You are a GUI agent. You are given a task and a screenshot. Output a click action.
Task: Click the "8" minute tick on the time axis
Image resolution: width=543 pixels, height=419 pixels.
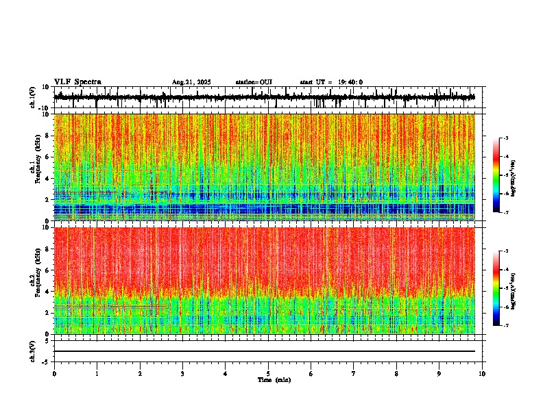click(396, 374)
